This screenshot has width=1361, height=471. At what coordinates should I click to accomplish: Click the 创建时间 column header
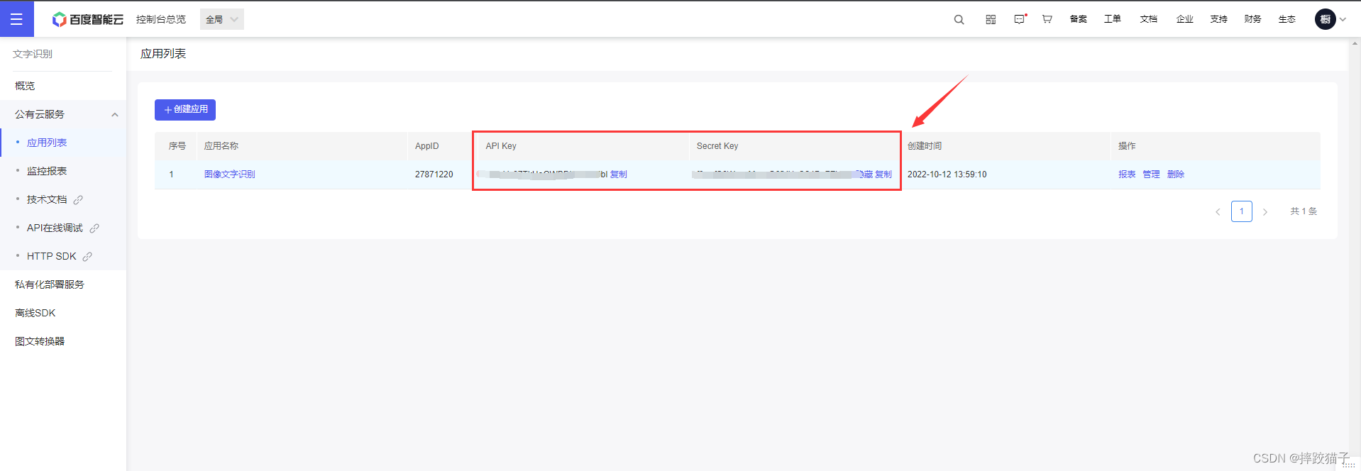(x=925, y=146)
